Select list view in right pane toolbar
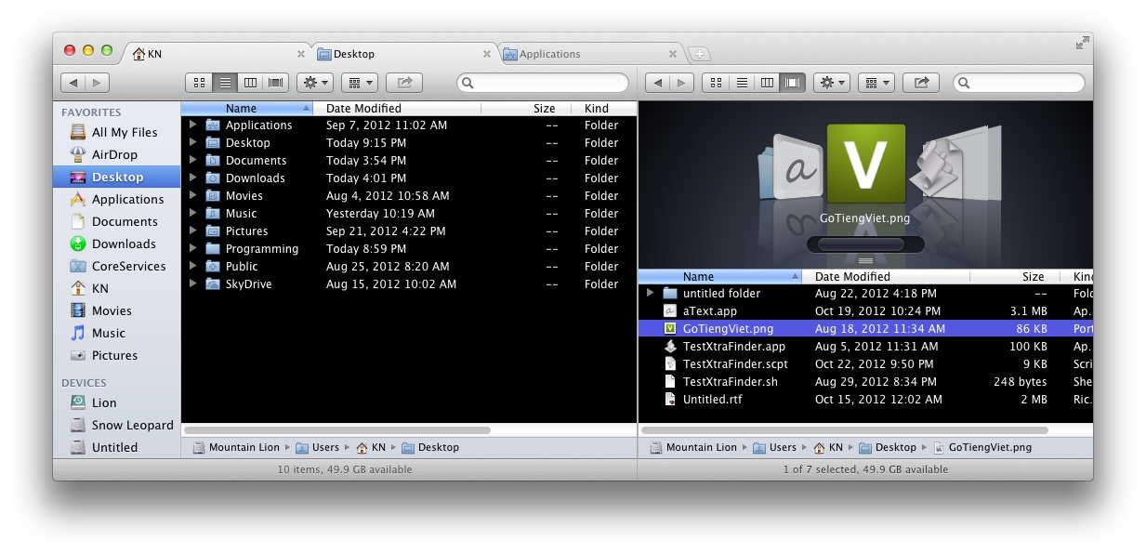 [x=742, y=83]
